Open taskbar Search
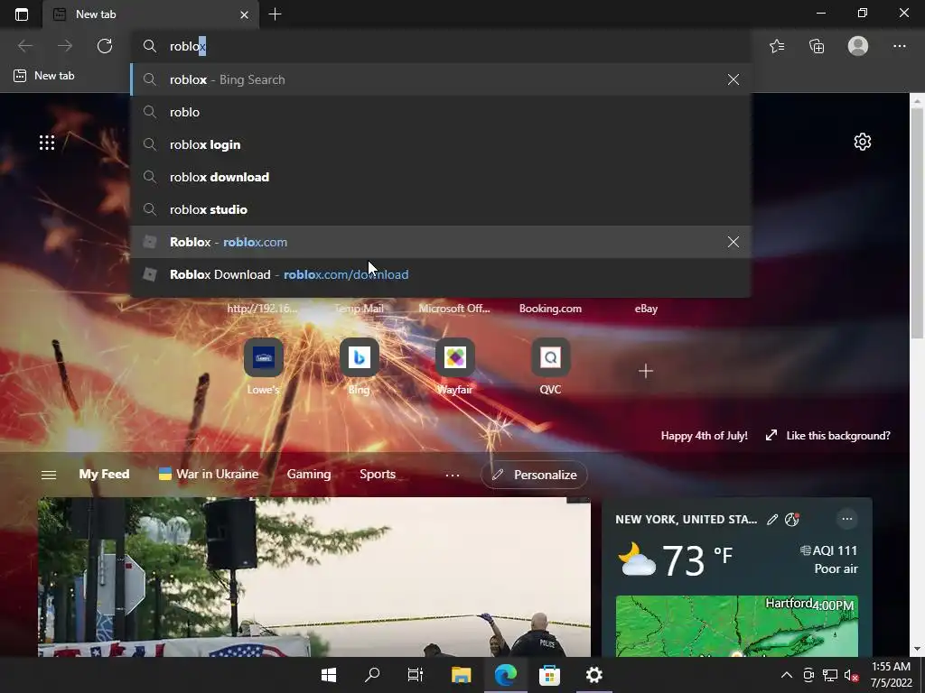 click(x=372, y=675)
